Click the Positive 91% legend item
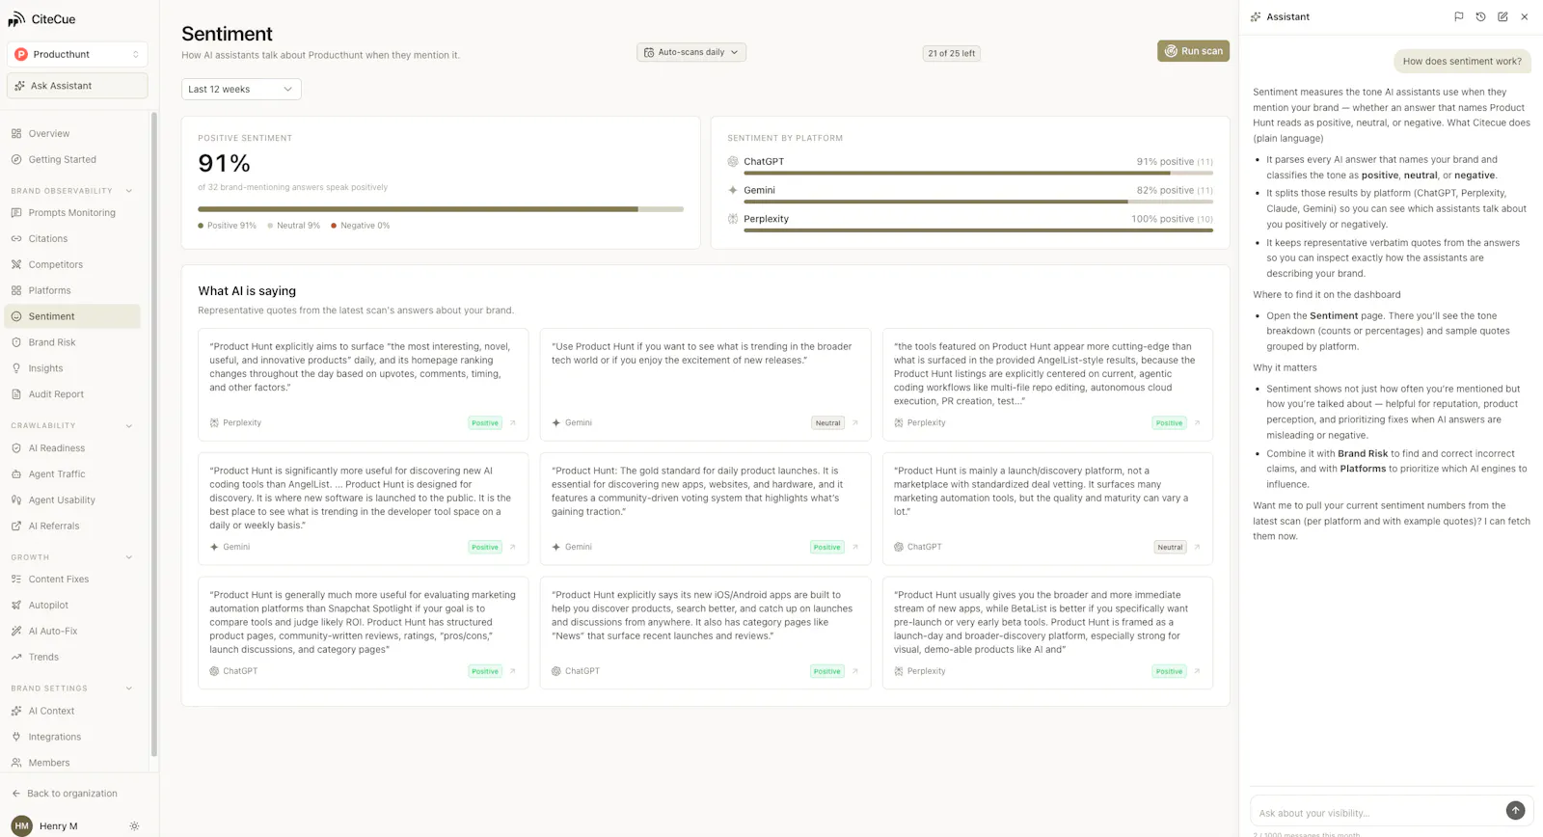Image resolution: width=1543 pixels, height=837 pixels. pyautogui.click(x=228, y=226)
